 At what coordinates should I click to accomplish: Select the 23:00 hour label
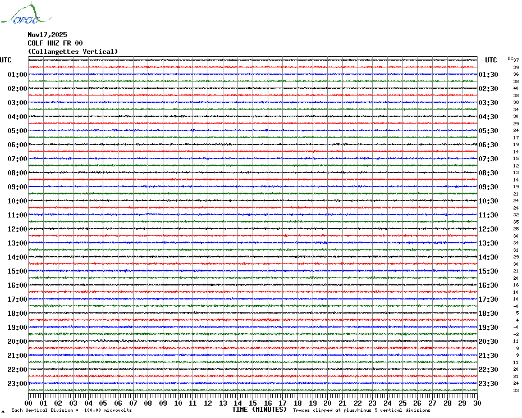[x=17, y=383]
